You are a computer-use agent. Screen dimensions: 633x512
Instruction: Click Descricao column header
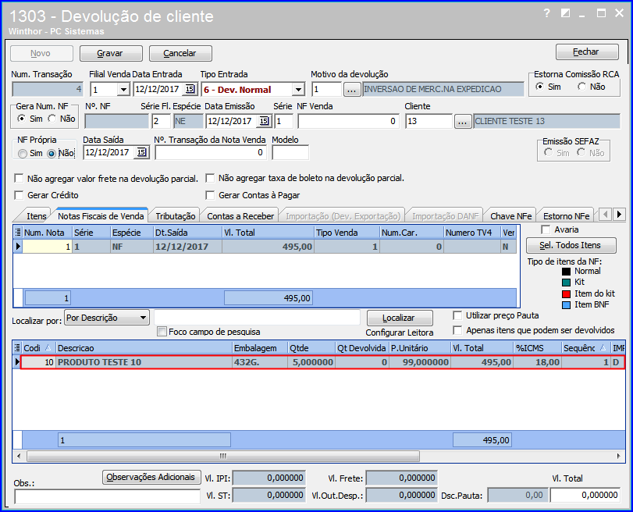tap(144, 348)
